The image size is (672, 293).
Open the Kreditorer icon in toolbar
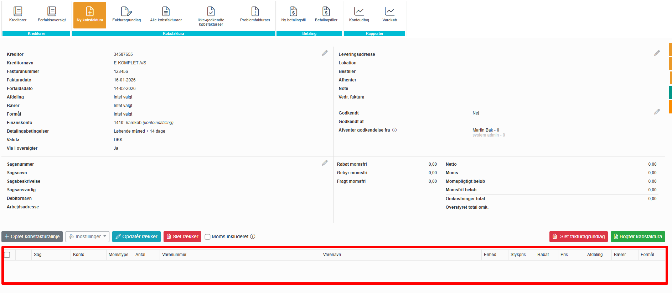(18, 15)
